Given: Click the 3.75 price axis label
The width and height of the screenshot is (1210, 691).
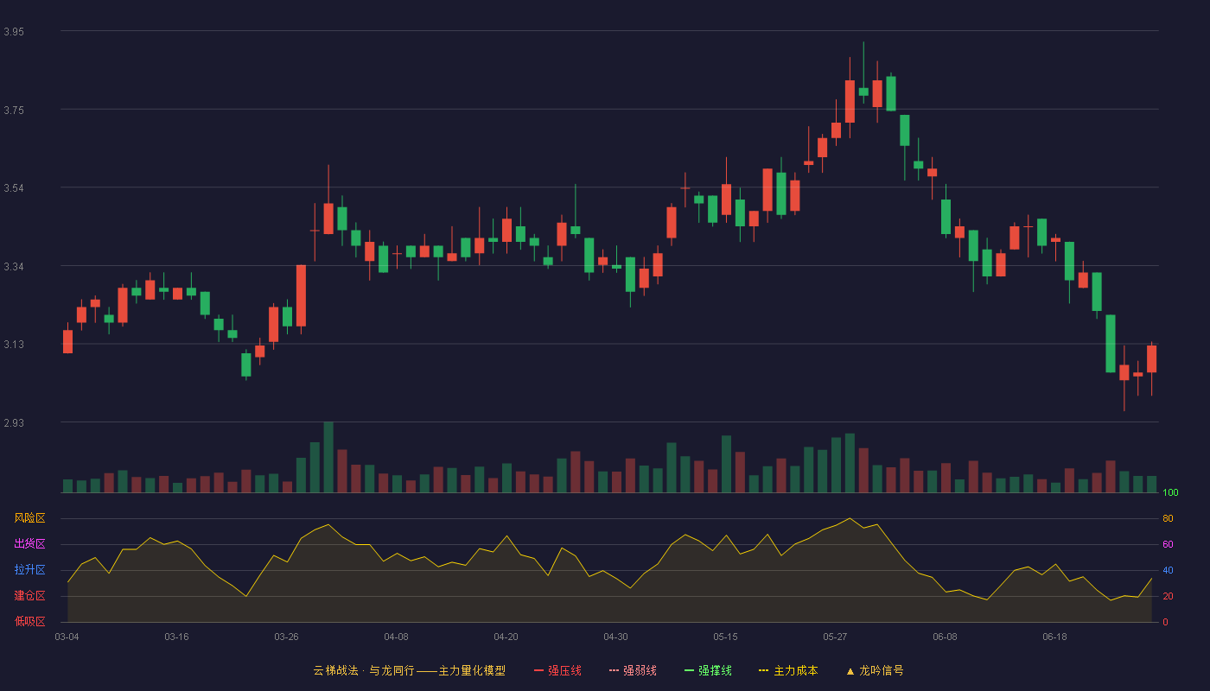Looking at the screenshot, I should pyautogui.click(x=14, y=110).
